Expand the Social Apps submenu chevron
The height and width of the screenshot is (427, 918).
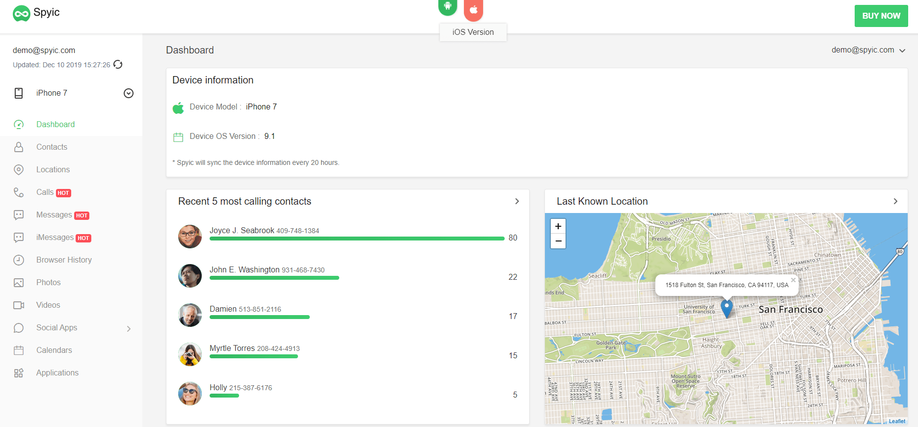(x=129, y=329)
